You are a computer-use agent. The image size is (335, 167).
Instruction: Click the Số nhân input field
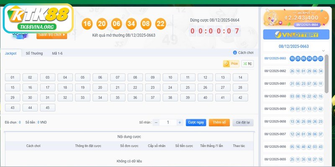coord(168,122)
